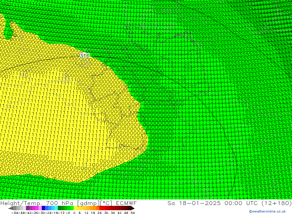Pick the dark blue legend swatch
292x214 pixels.
tap(43, 208)
